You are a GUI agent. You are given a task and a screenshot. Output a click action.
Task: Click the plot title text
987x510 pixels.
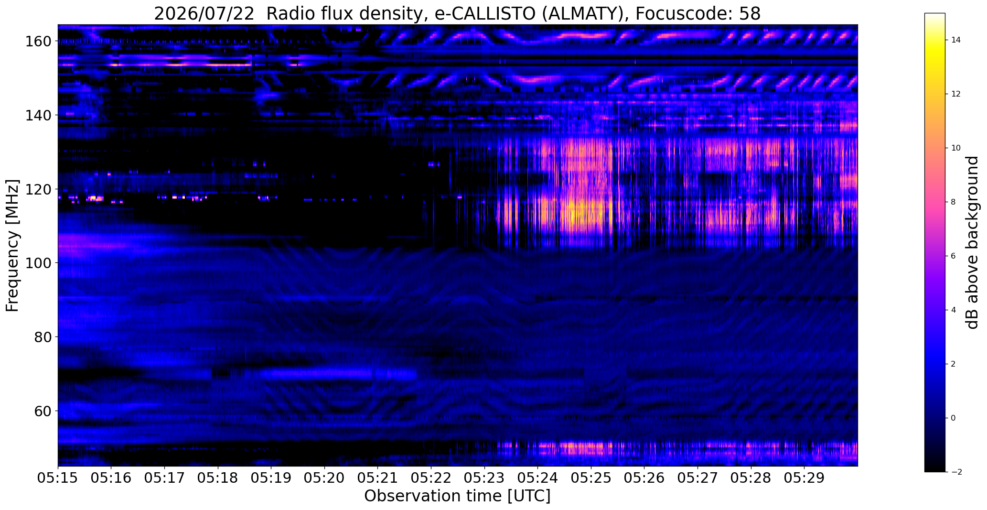click(x=457, y=14)
